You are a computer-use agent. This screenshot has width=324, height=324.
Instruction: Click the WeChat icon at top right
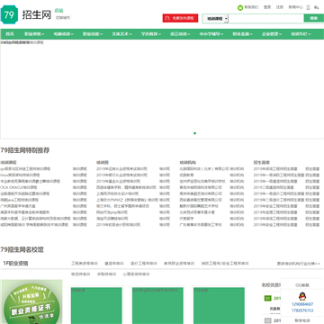click(316, 7)
